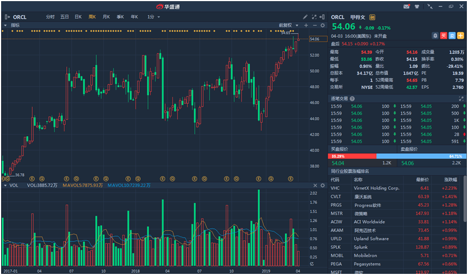Click the orange sell icon beside quote
This screenshot has height=275, width=468.
(x=452, y=35)
